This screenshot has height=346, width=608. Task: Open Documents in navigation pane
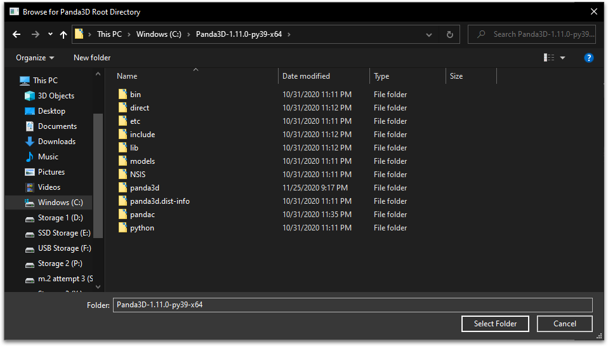(57, 126)
